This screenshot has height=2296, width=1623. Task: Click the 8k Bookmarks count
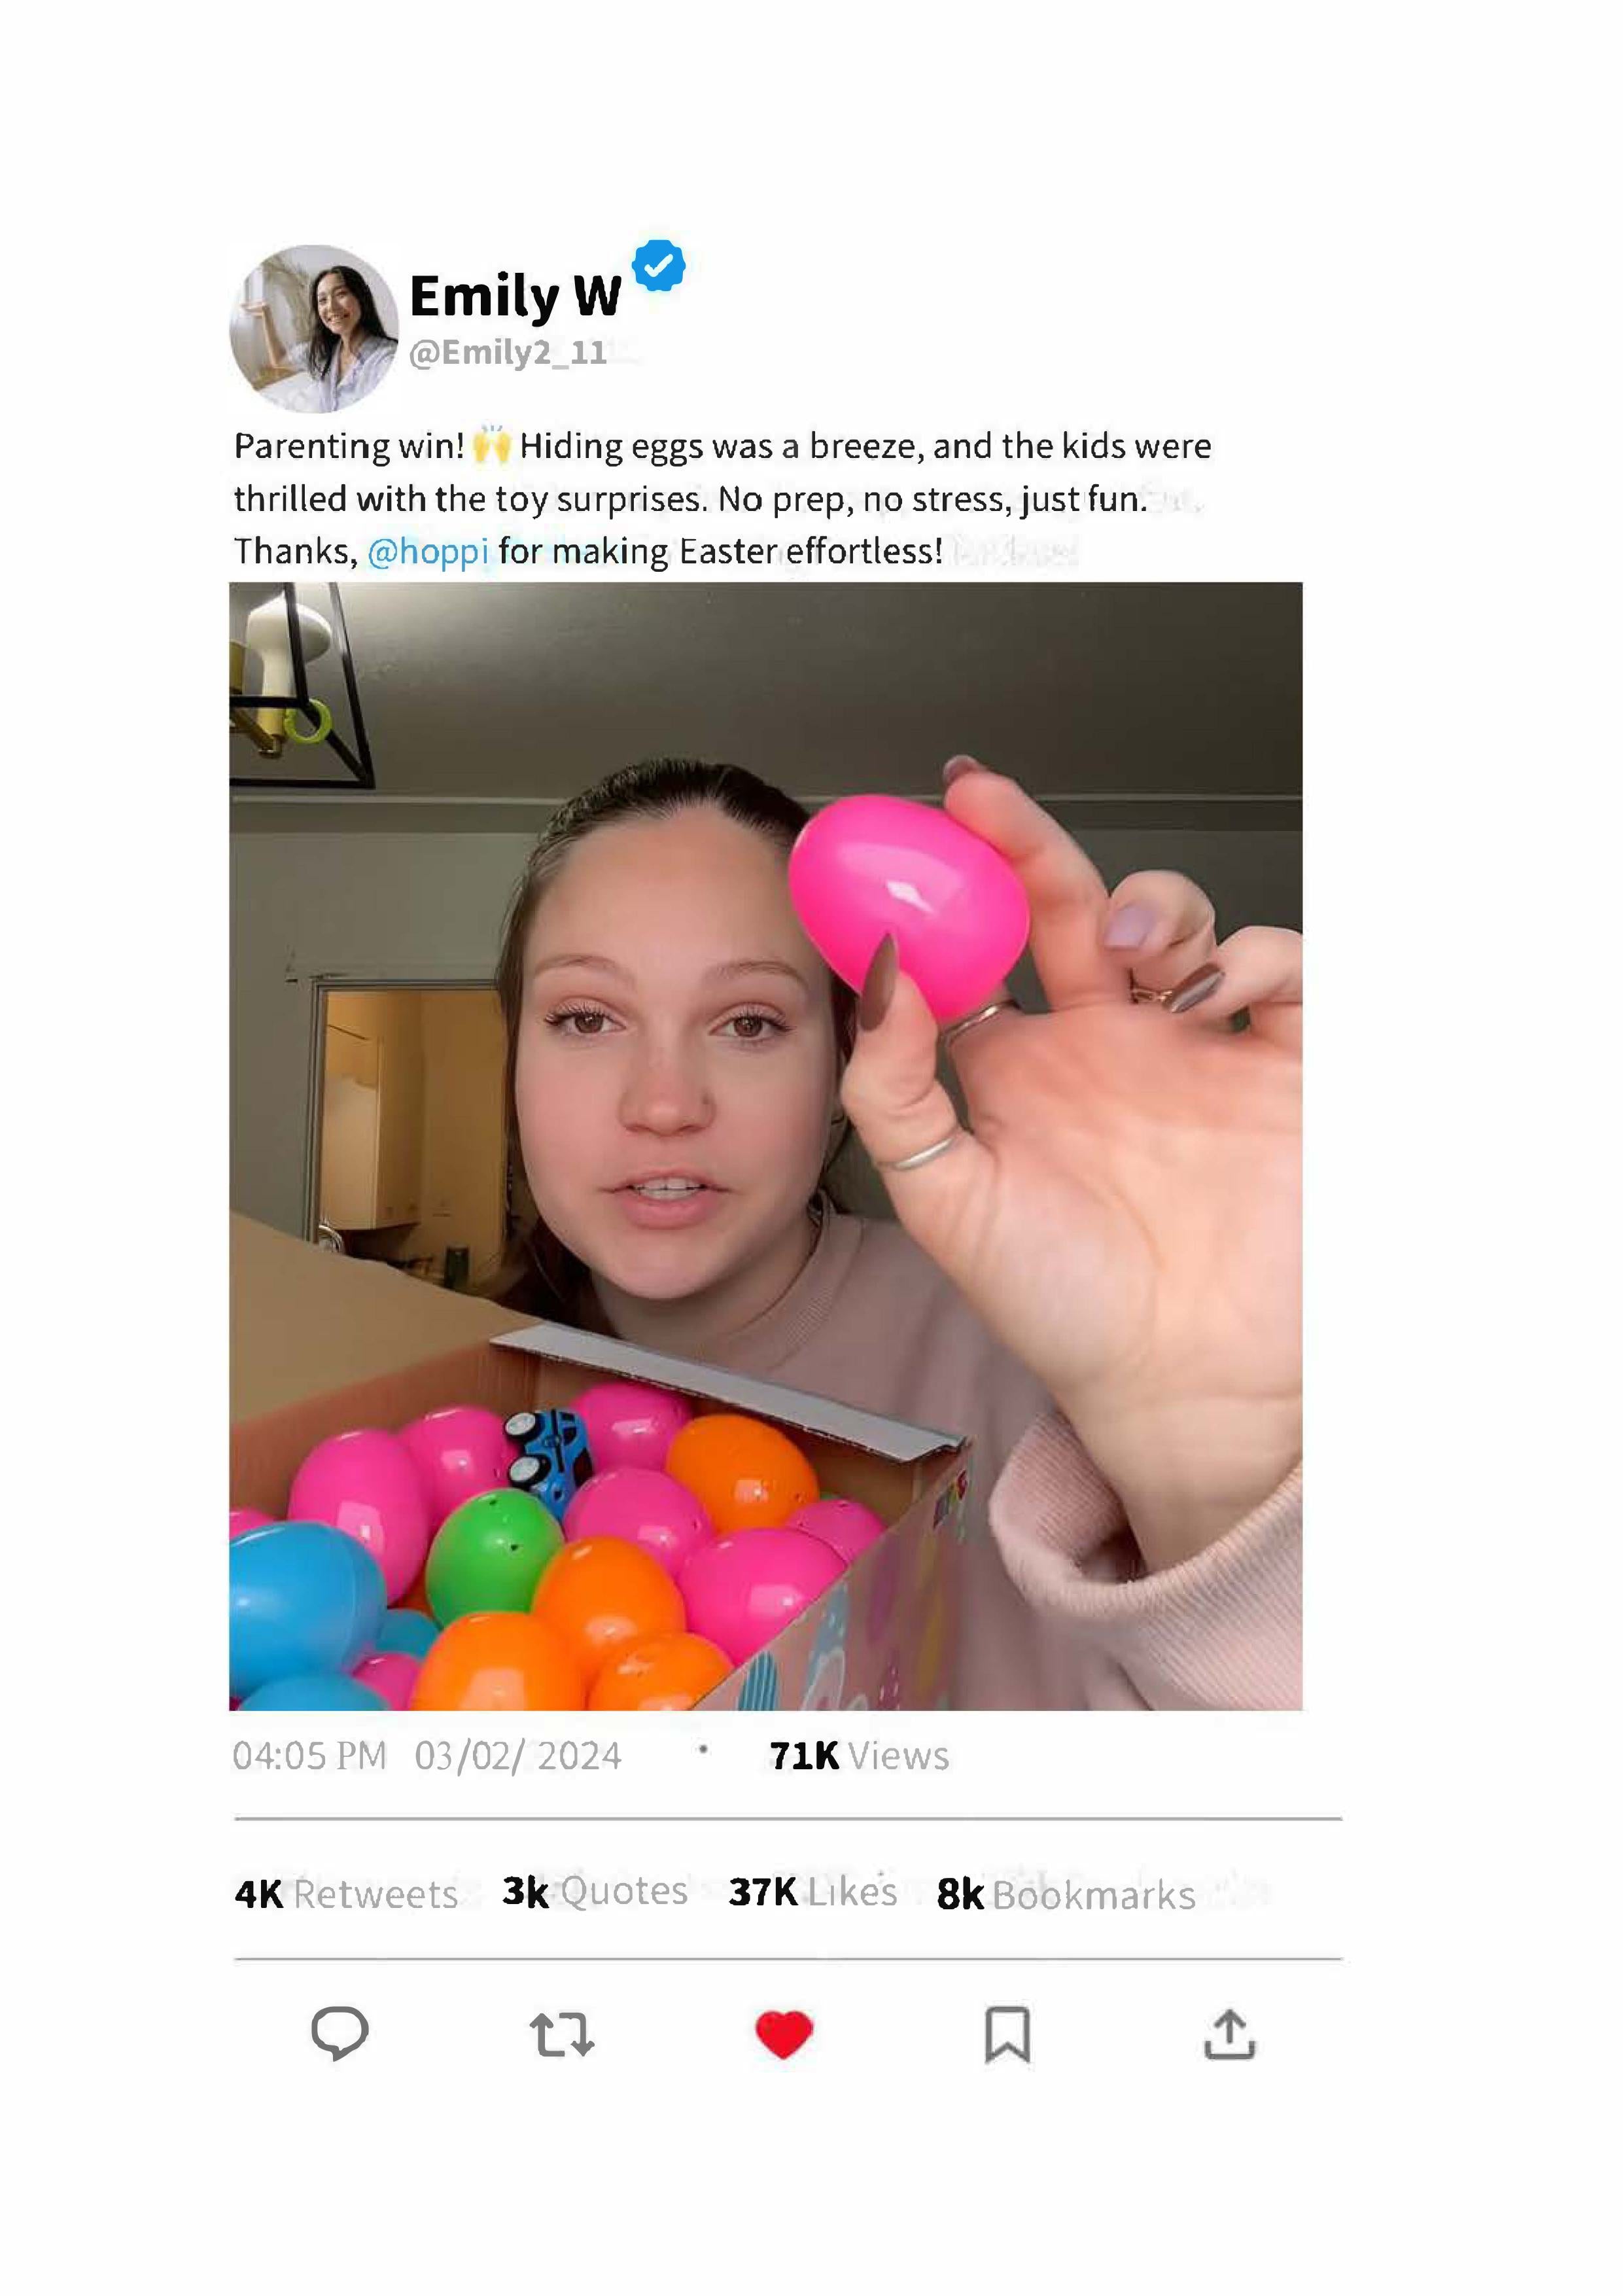pos(1066,1894)
